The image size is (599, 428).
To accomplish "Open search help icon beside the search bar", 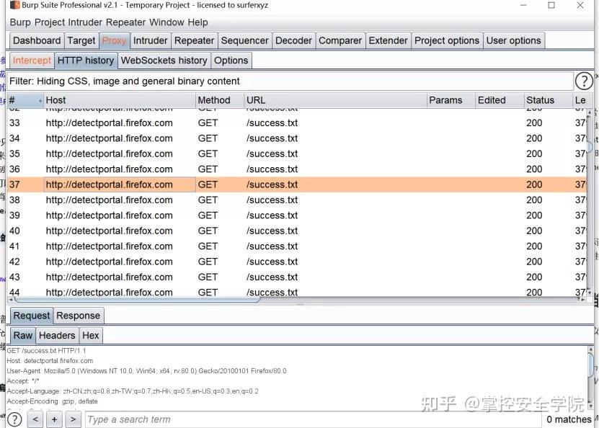I will pyautogui.click(x=14, y=419).
